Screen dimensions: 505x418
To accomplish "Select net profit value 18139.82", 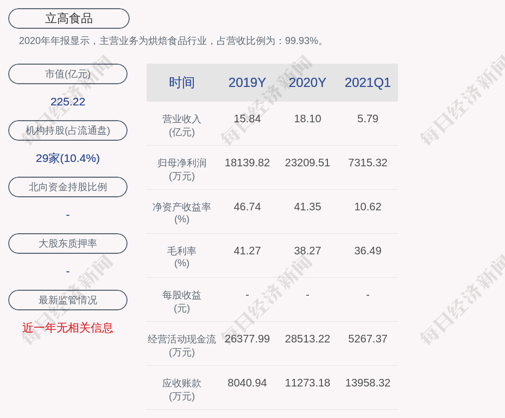I will tap(247, 163).
